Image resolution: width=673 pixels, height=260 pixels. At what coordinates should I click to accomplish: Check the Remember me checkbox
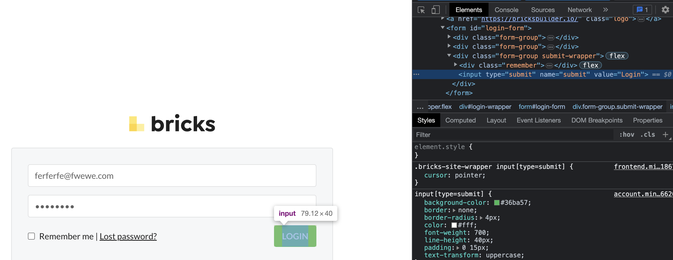(x=32, y=236)
